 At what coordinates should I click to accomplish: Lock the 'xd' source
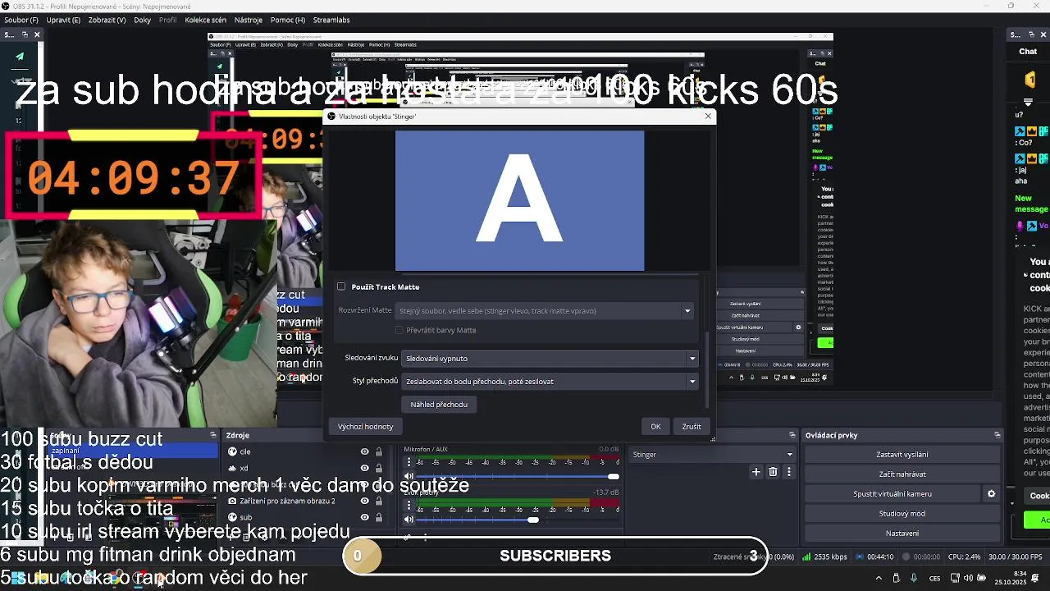click(x=378, y=468)
